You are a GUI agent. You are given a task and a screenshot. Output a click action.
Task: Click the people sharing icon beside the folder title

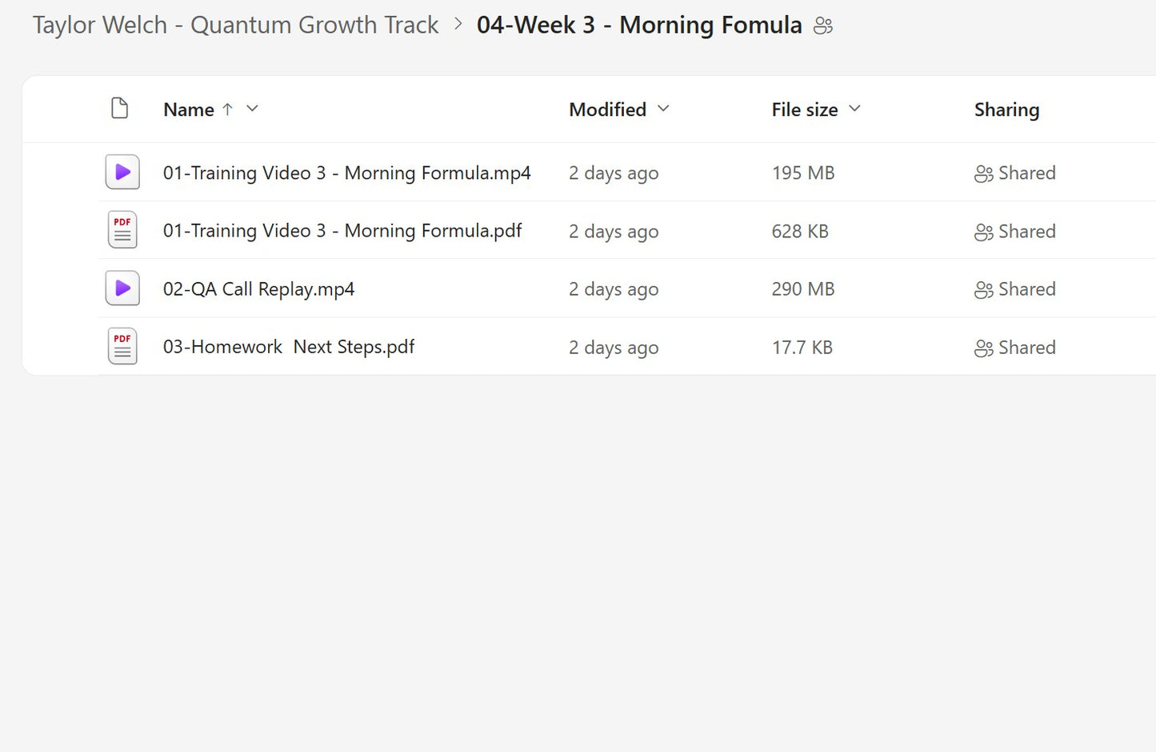click(x=823, y=25)
